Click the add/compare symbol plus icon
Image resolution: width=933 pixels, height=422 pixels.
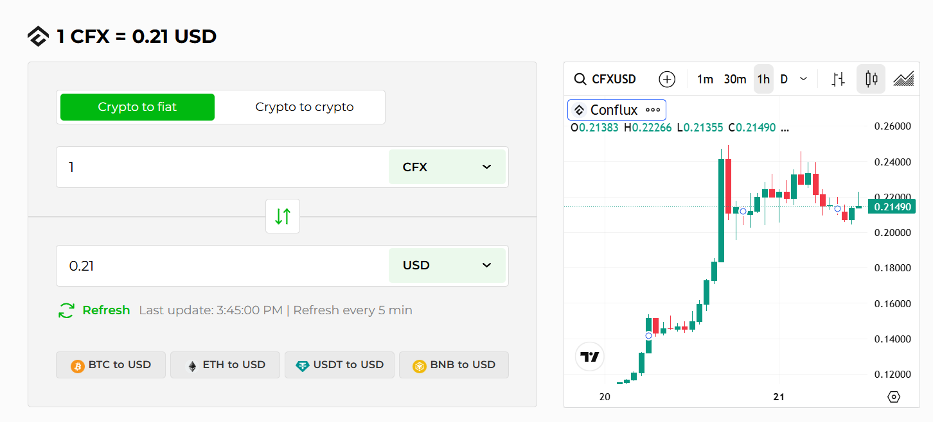click(x=667, y=78)
